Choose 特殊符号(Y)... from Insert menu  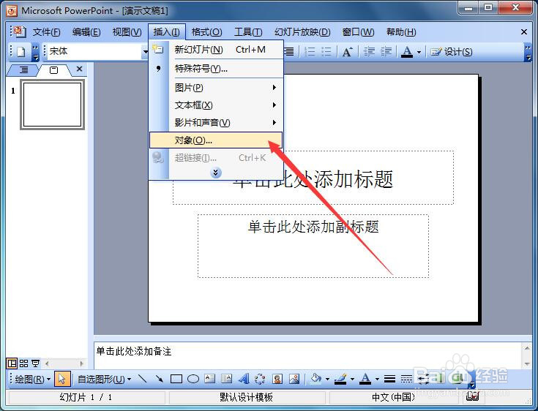pos(216,69)
